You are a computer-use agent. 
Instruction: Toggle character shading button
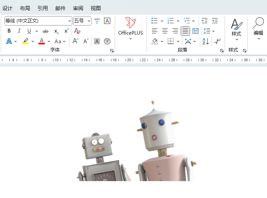pyautogui.click(x=97, y=41)
